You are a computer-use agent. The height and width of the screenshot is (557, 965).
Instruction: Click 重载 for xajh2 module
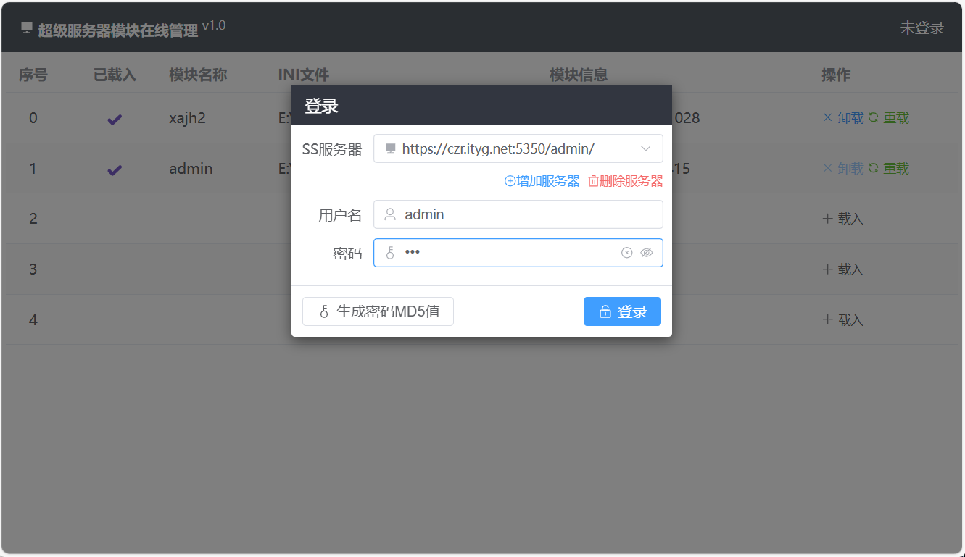(889, 117)
